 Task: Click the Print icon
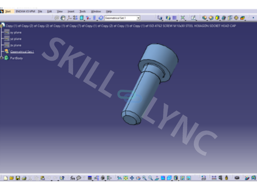point(24,178)
